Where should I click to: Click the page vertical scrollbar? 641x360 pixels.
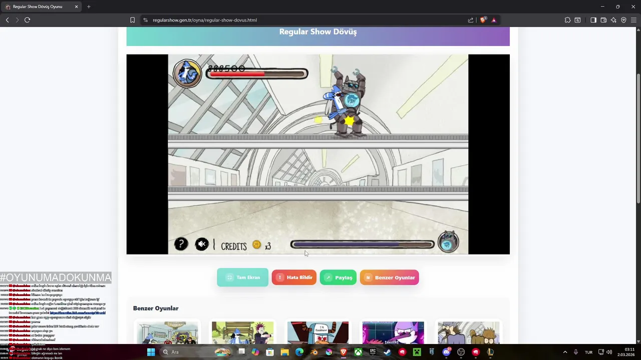point(638,138)
